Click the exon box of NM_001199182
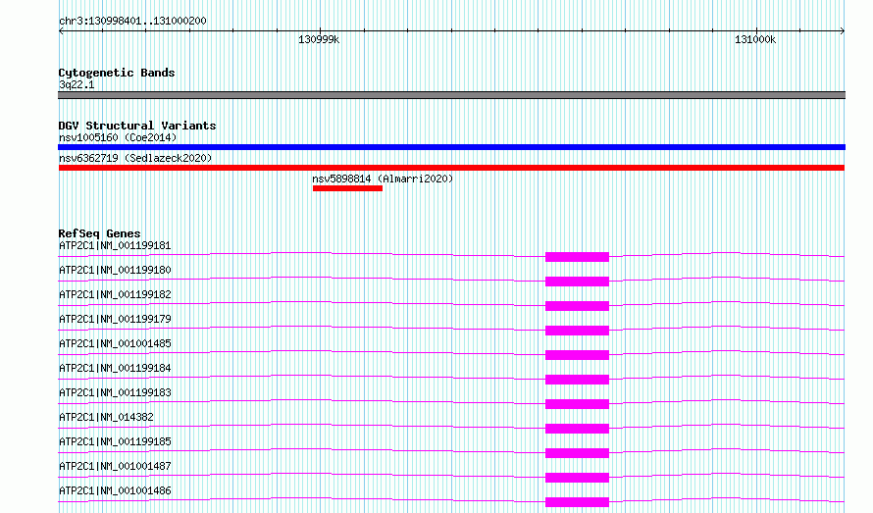 coord(577,306)
